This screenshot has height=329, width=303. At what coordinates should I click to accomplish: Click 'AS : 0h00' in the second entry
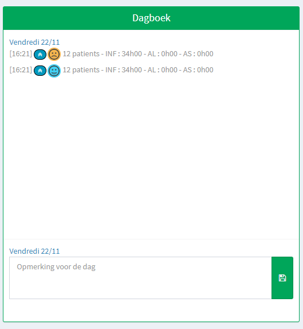[x=198, y=69]
